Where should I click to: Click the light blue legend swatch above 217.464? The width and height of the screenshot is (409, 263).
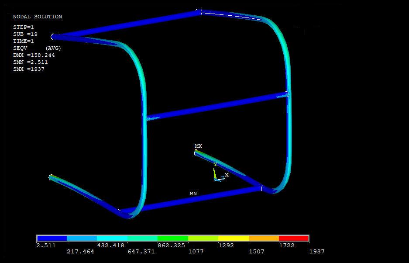[x=82, y=238]
